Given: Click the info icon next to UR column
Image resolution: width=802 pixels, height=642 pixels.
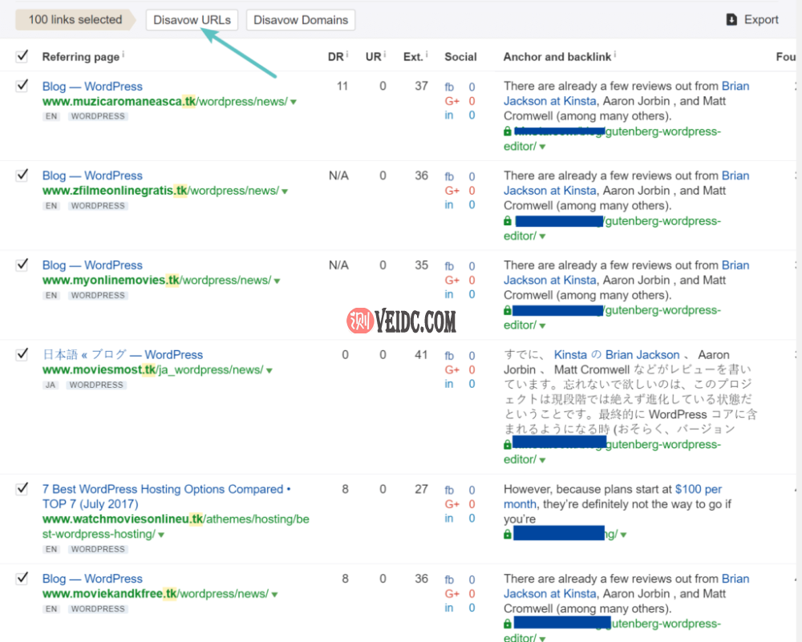Looking at the screenshot, I should coord(385,56).
